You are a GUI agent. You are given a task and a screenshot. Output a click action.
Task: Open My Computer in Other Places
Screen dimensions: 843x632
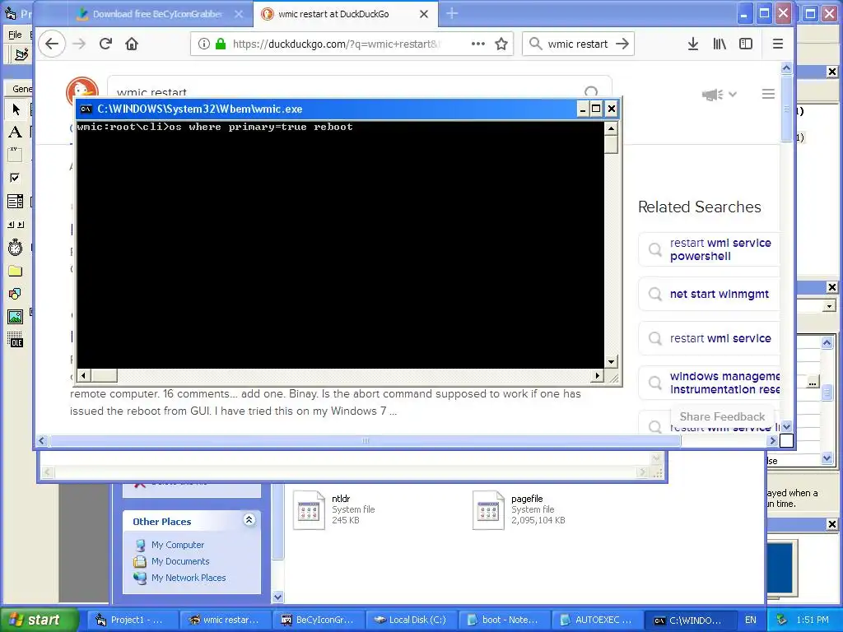(x=178, y=545)
